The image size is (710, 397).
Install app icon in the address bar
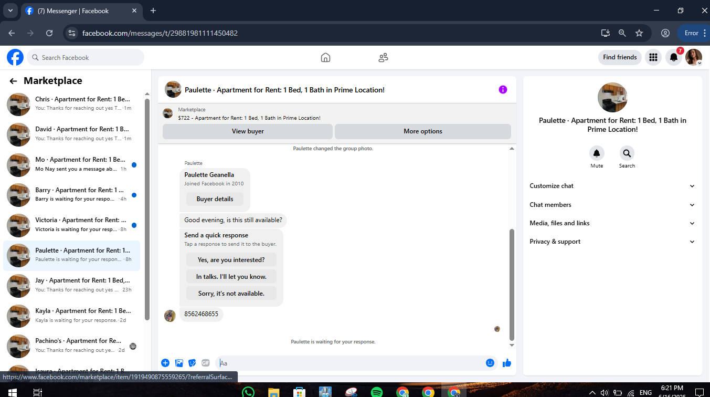click(606, 33)
